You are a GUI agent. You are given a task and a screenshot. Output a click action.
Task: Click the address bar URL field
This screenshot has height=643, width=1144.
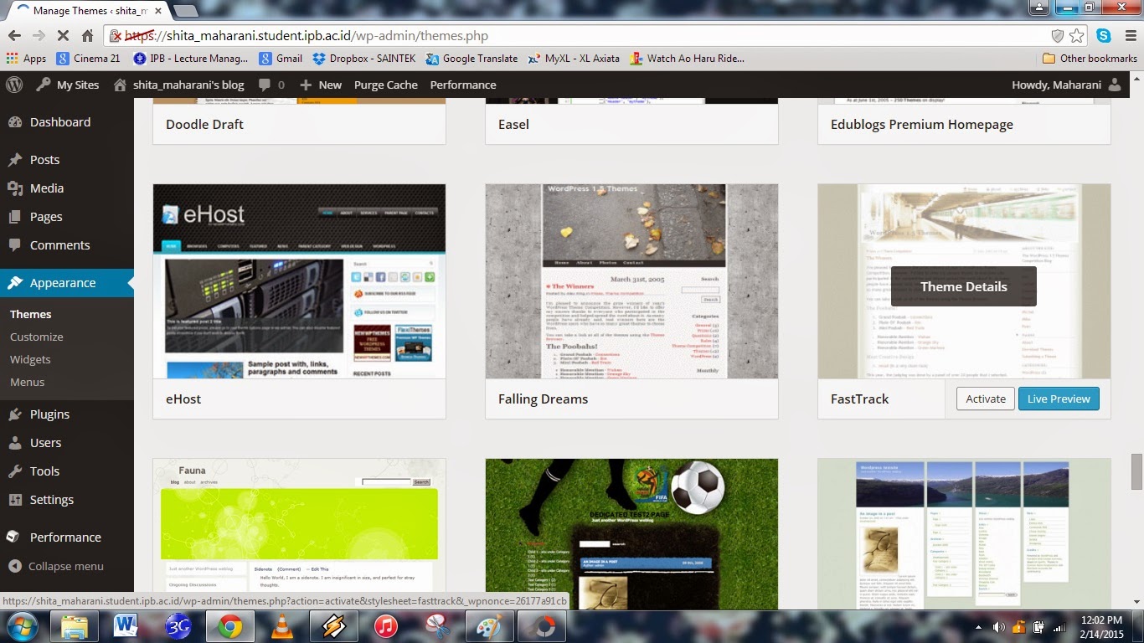coord(586,36)
